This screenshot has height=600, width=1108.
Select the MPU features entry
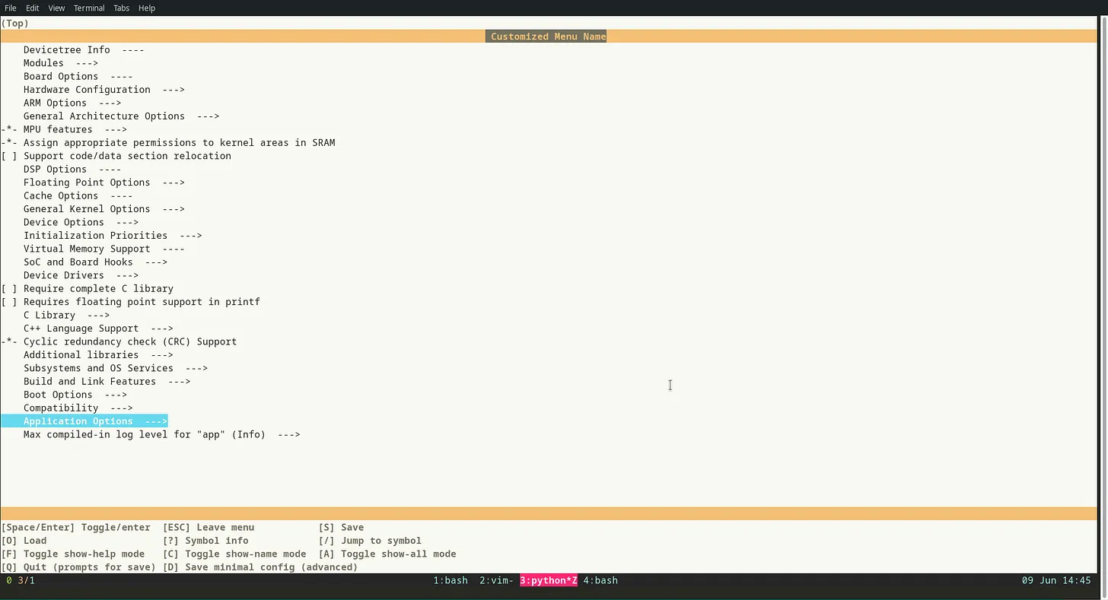pos(64,129)
